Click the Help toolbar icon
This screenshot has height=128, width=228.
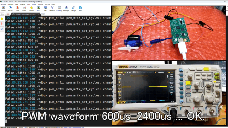[80, 9]
